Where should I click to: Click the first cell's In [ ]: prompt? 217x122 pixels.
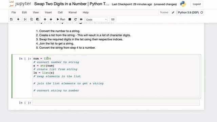click(x=25, y=59)
